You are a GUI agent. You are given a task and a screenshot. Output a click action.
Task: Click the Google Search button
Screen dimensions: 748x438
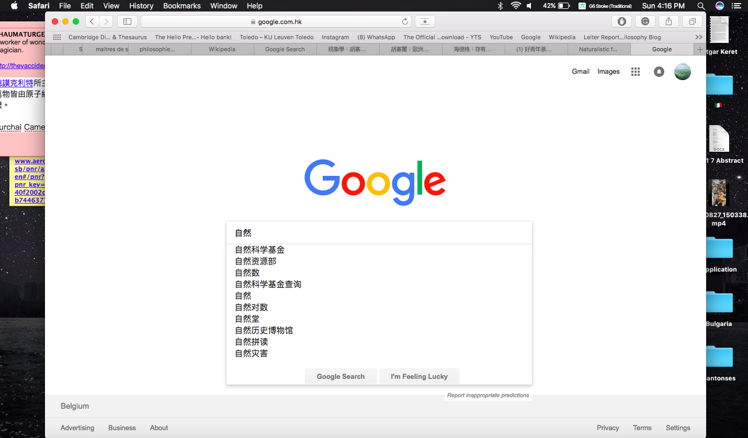point(341,376)
